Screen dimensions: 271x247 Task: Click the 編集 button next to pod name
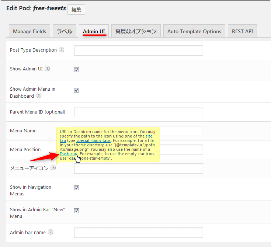coord(76,10)
